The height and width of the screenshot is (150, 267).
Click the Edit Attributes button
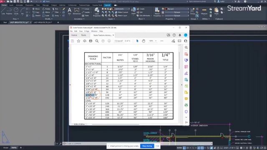143,16
